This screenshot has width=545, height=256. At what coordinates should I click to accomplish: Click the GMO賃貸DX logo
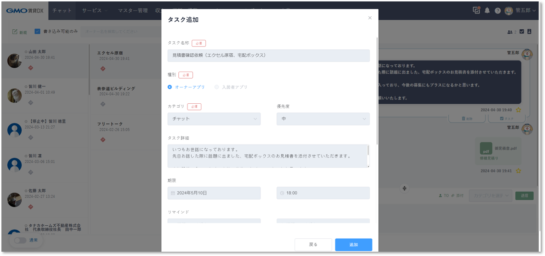coord(25,11)
